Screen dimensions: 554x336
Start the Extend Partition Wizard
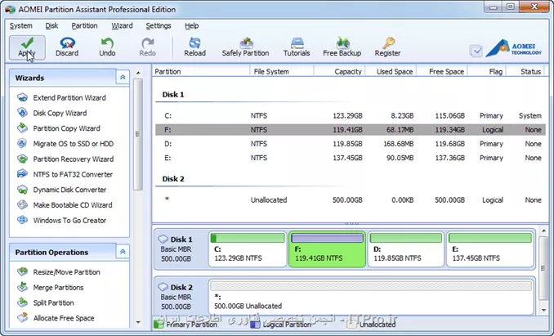pyautogui.click(x=69, y=98)
